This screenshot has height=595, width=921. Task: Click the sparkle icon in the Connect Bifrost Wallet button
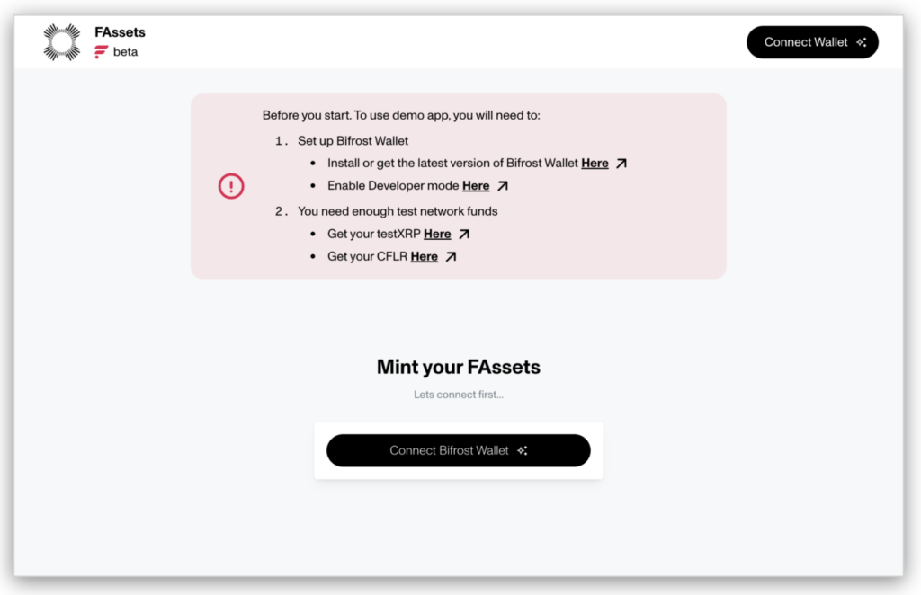(523, 451)
